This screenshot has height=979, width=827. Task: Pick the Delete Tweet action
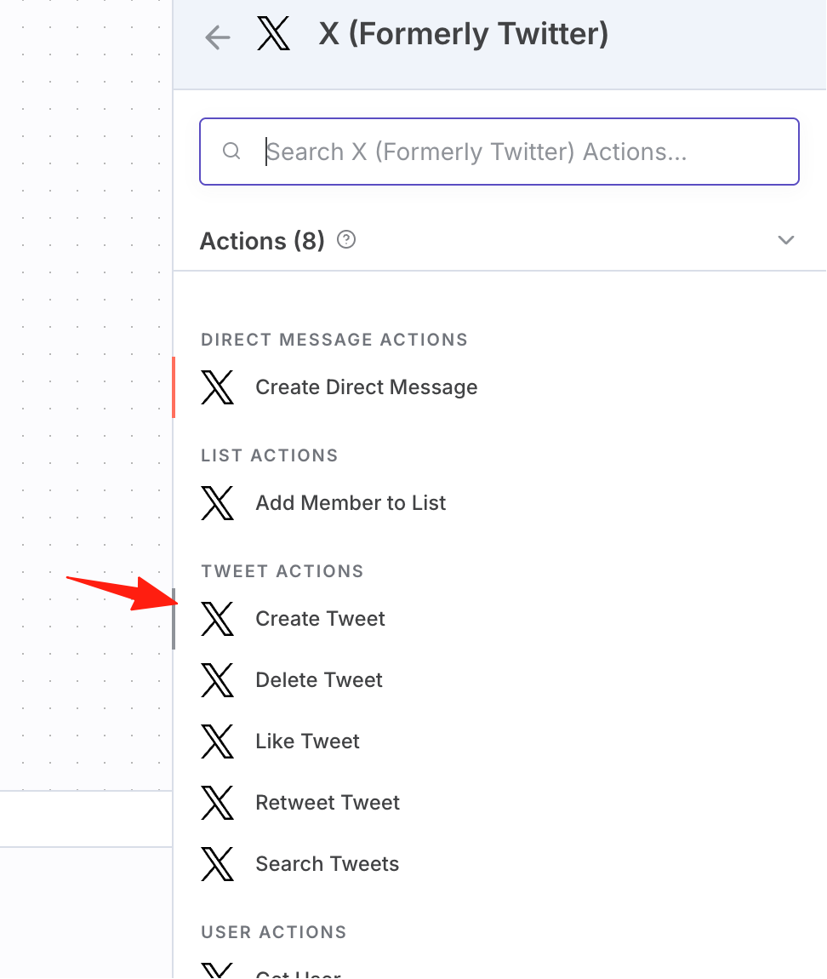[x=499, y=680]
